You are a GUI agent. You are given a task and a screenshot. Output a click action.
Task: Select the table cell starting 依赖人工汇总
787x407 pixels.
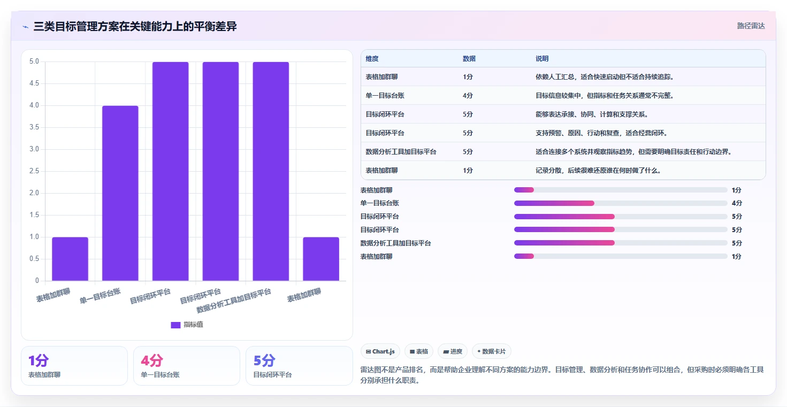[648, 77]
